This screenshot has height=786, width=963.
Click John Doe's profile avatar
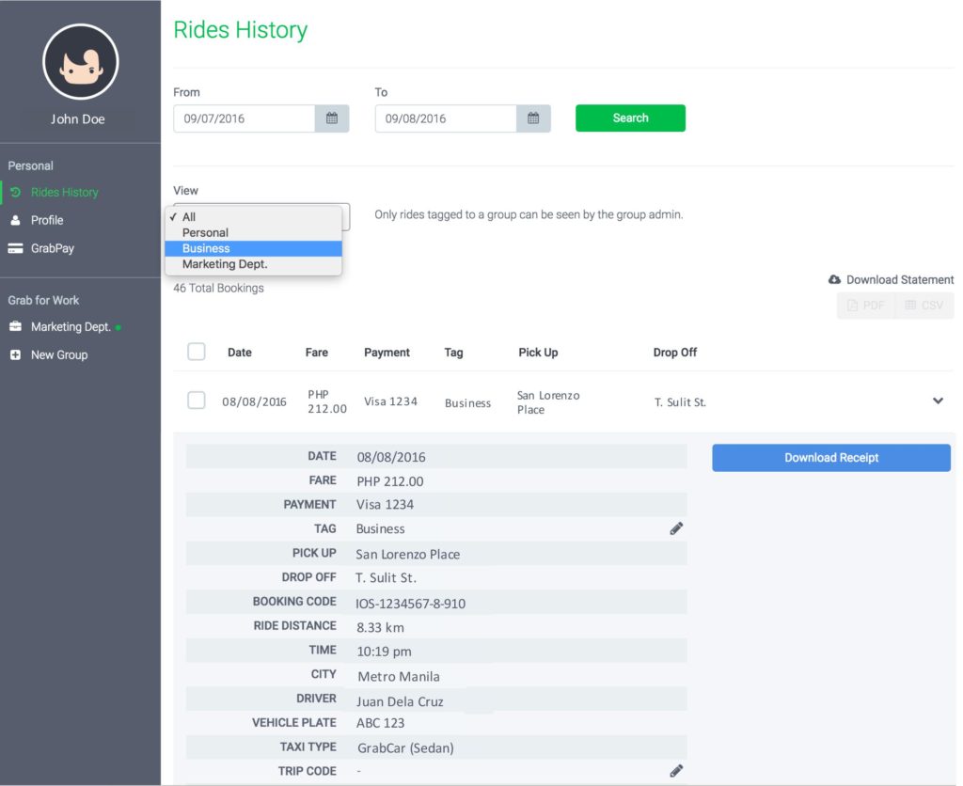pos(80,62)
